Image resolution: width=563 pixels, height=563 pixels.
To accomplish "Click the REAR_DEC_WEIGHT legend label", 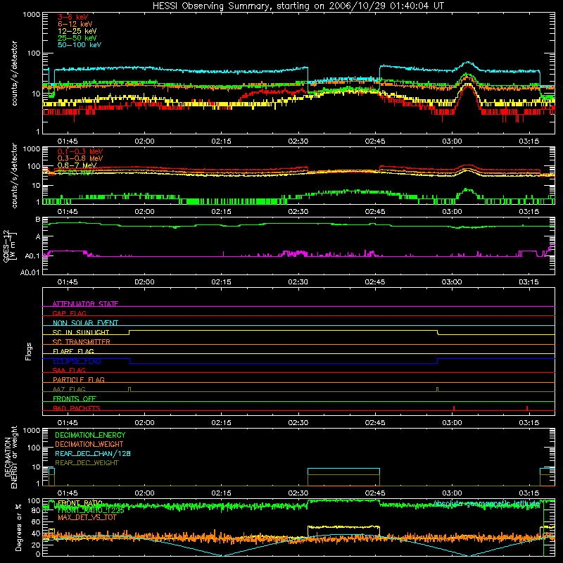I will (87, 463).
